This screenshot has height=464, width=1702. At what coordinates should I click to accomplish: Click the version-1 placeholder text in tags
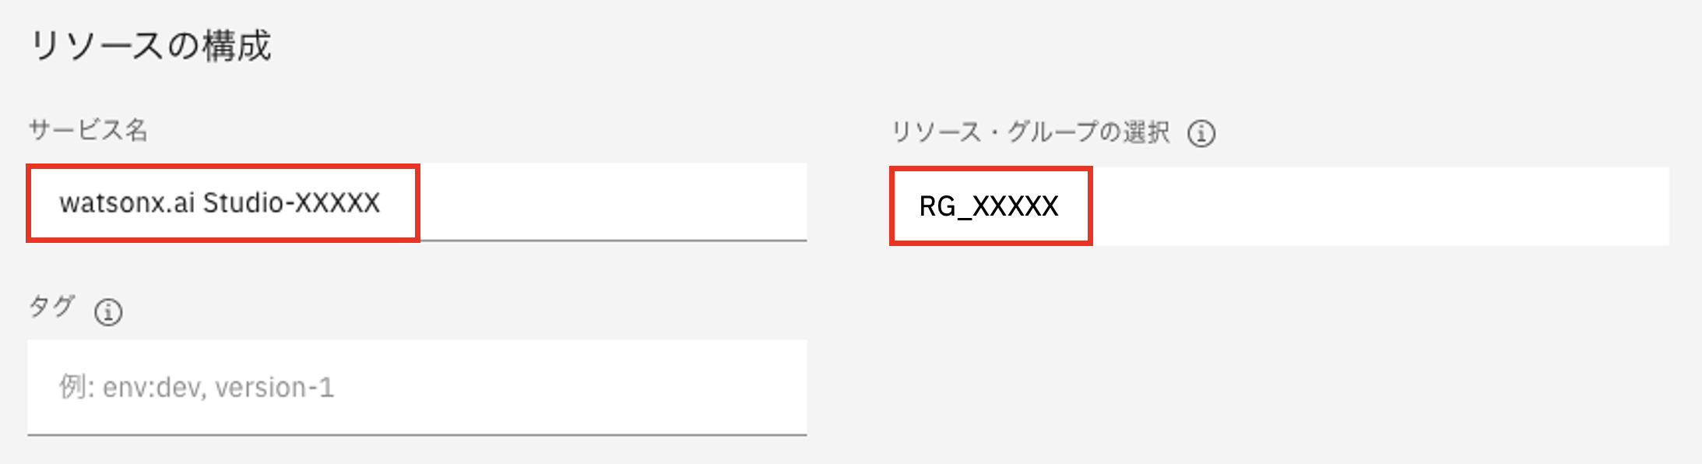point(274,387)
